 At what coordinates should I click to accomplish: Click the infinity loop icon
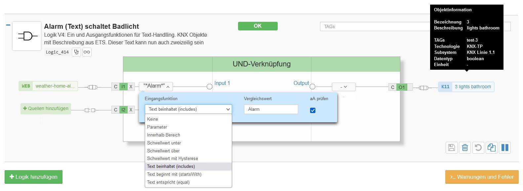tap(87, 52)
